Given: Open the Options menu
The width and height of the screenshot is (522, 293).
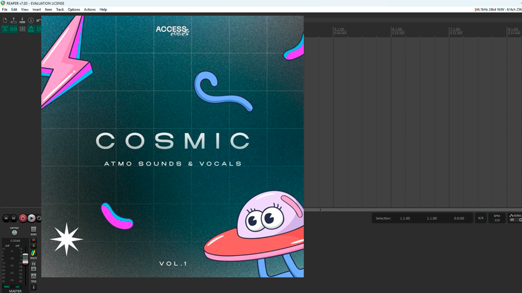Looking at the screenshot, I should (x=74, y=10).
